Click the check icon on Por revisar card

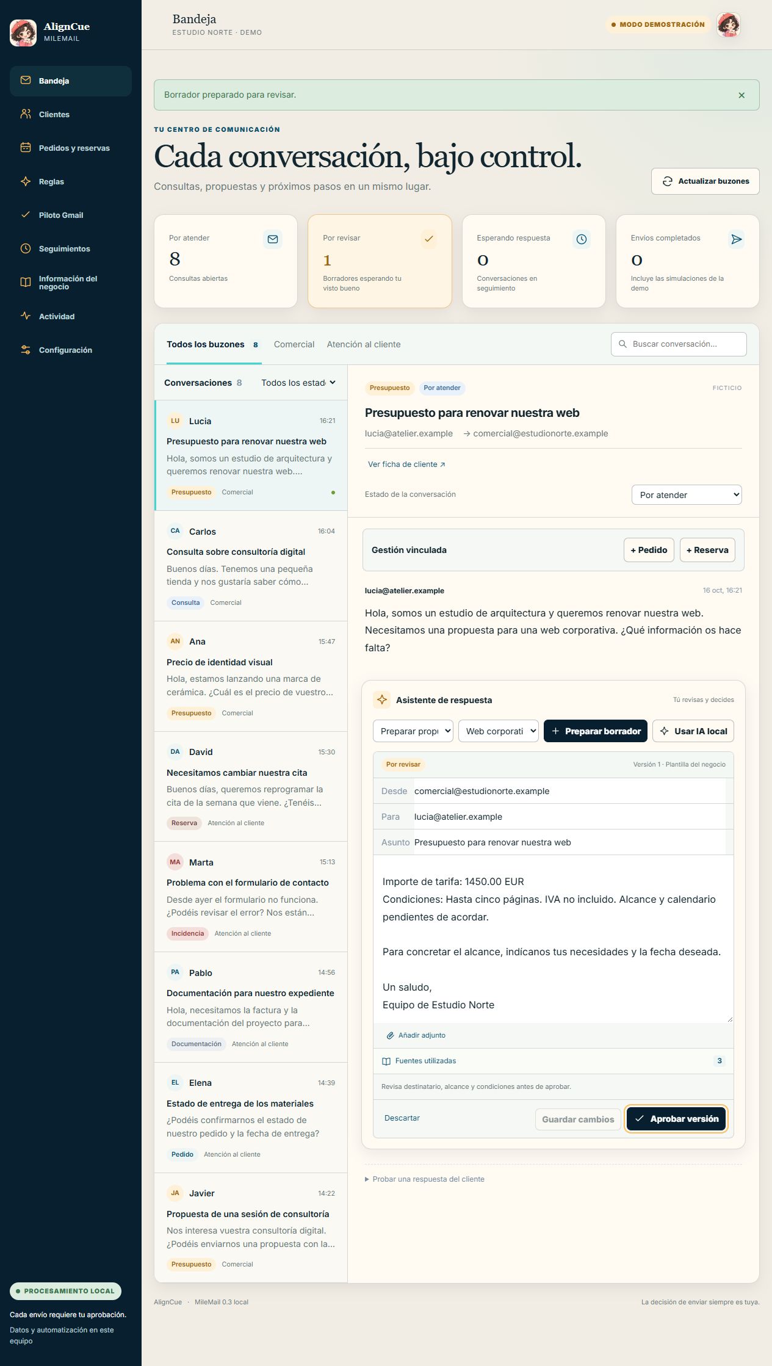point(429,239)
